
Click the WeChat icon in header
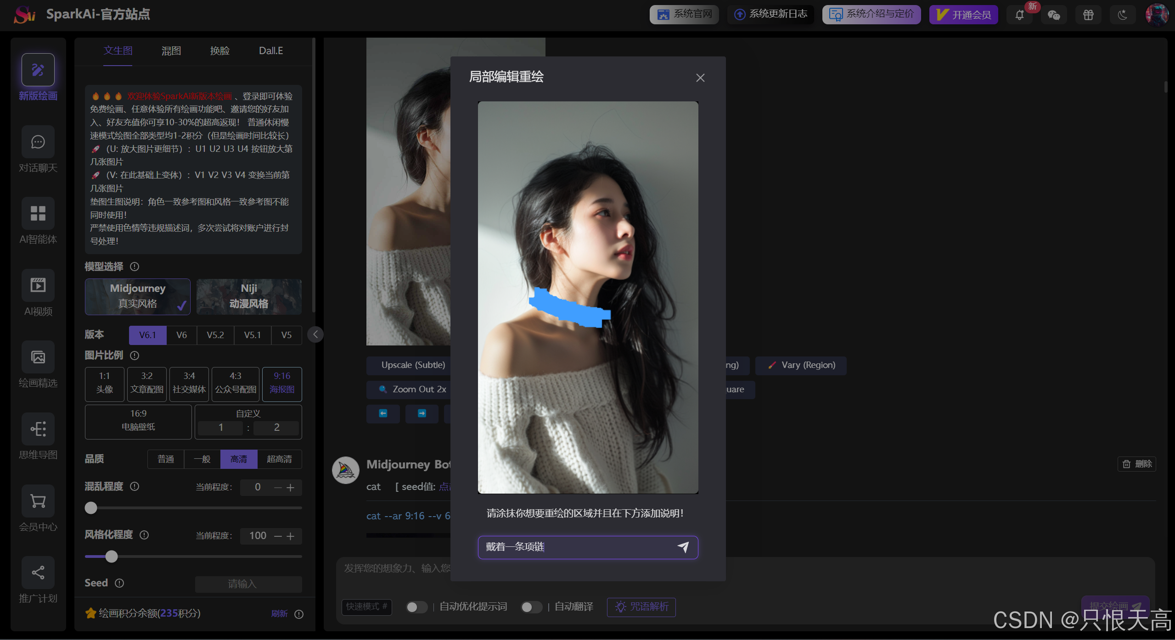click(x=1054, y=15)
